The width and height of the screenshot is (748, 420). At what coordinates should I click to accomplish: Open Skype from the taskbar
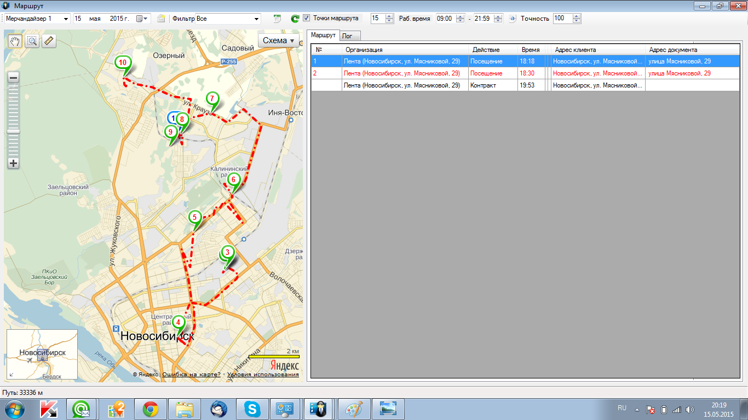[252, 409]
